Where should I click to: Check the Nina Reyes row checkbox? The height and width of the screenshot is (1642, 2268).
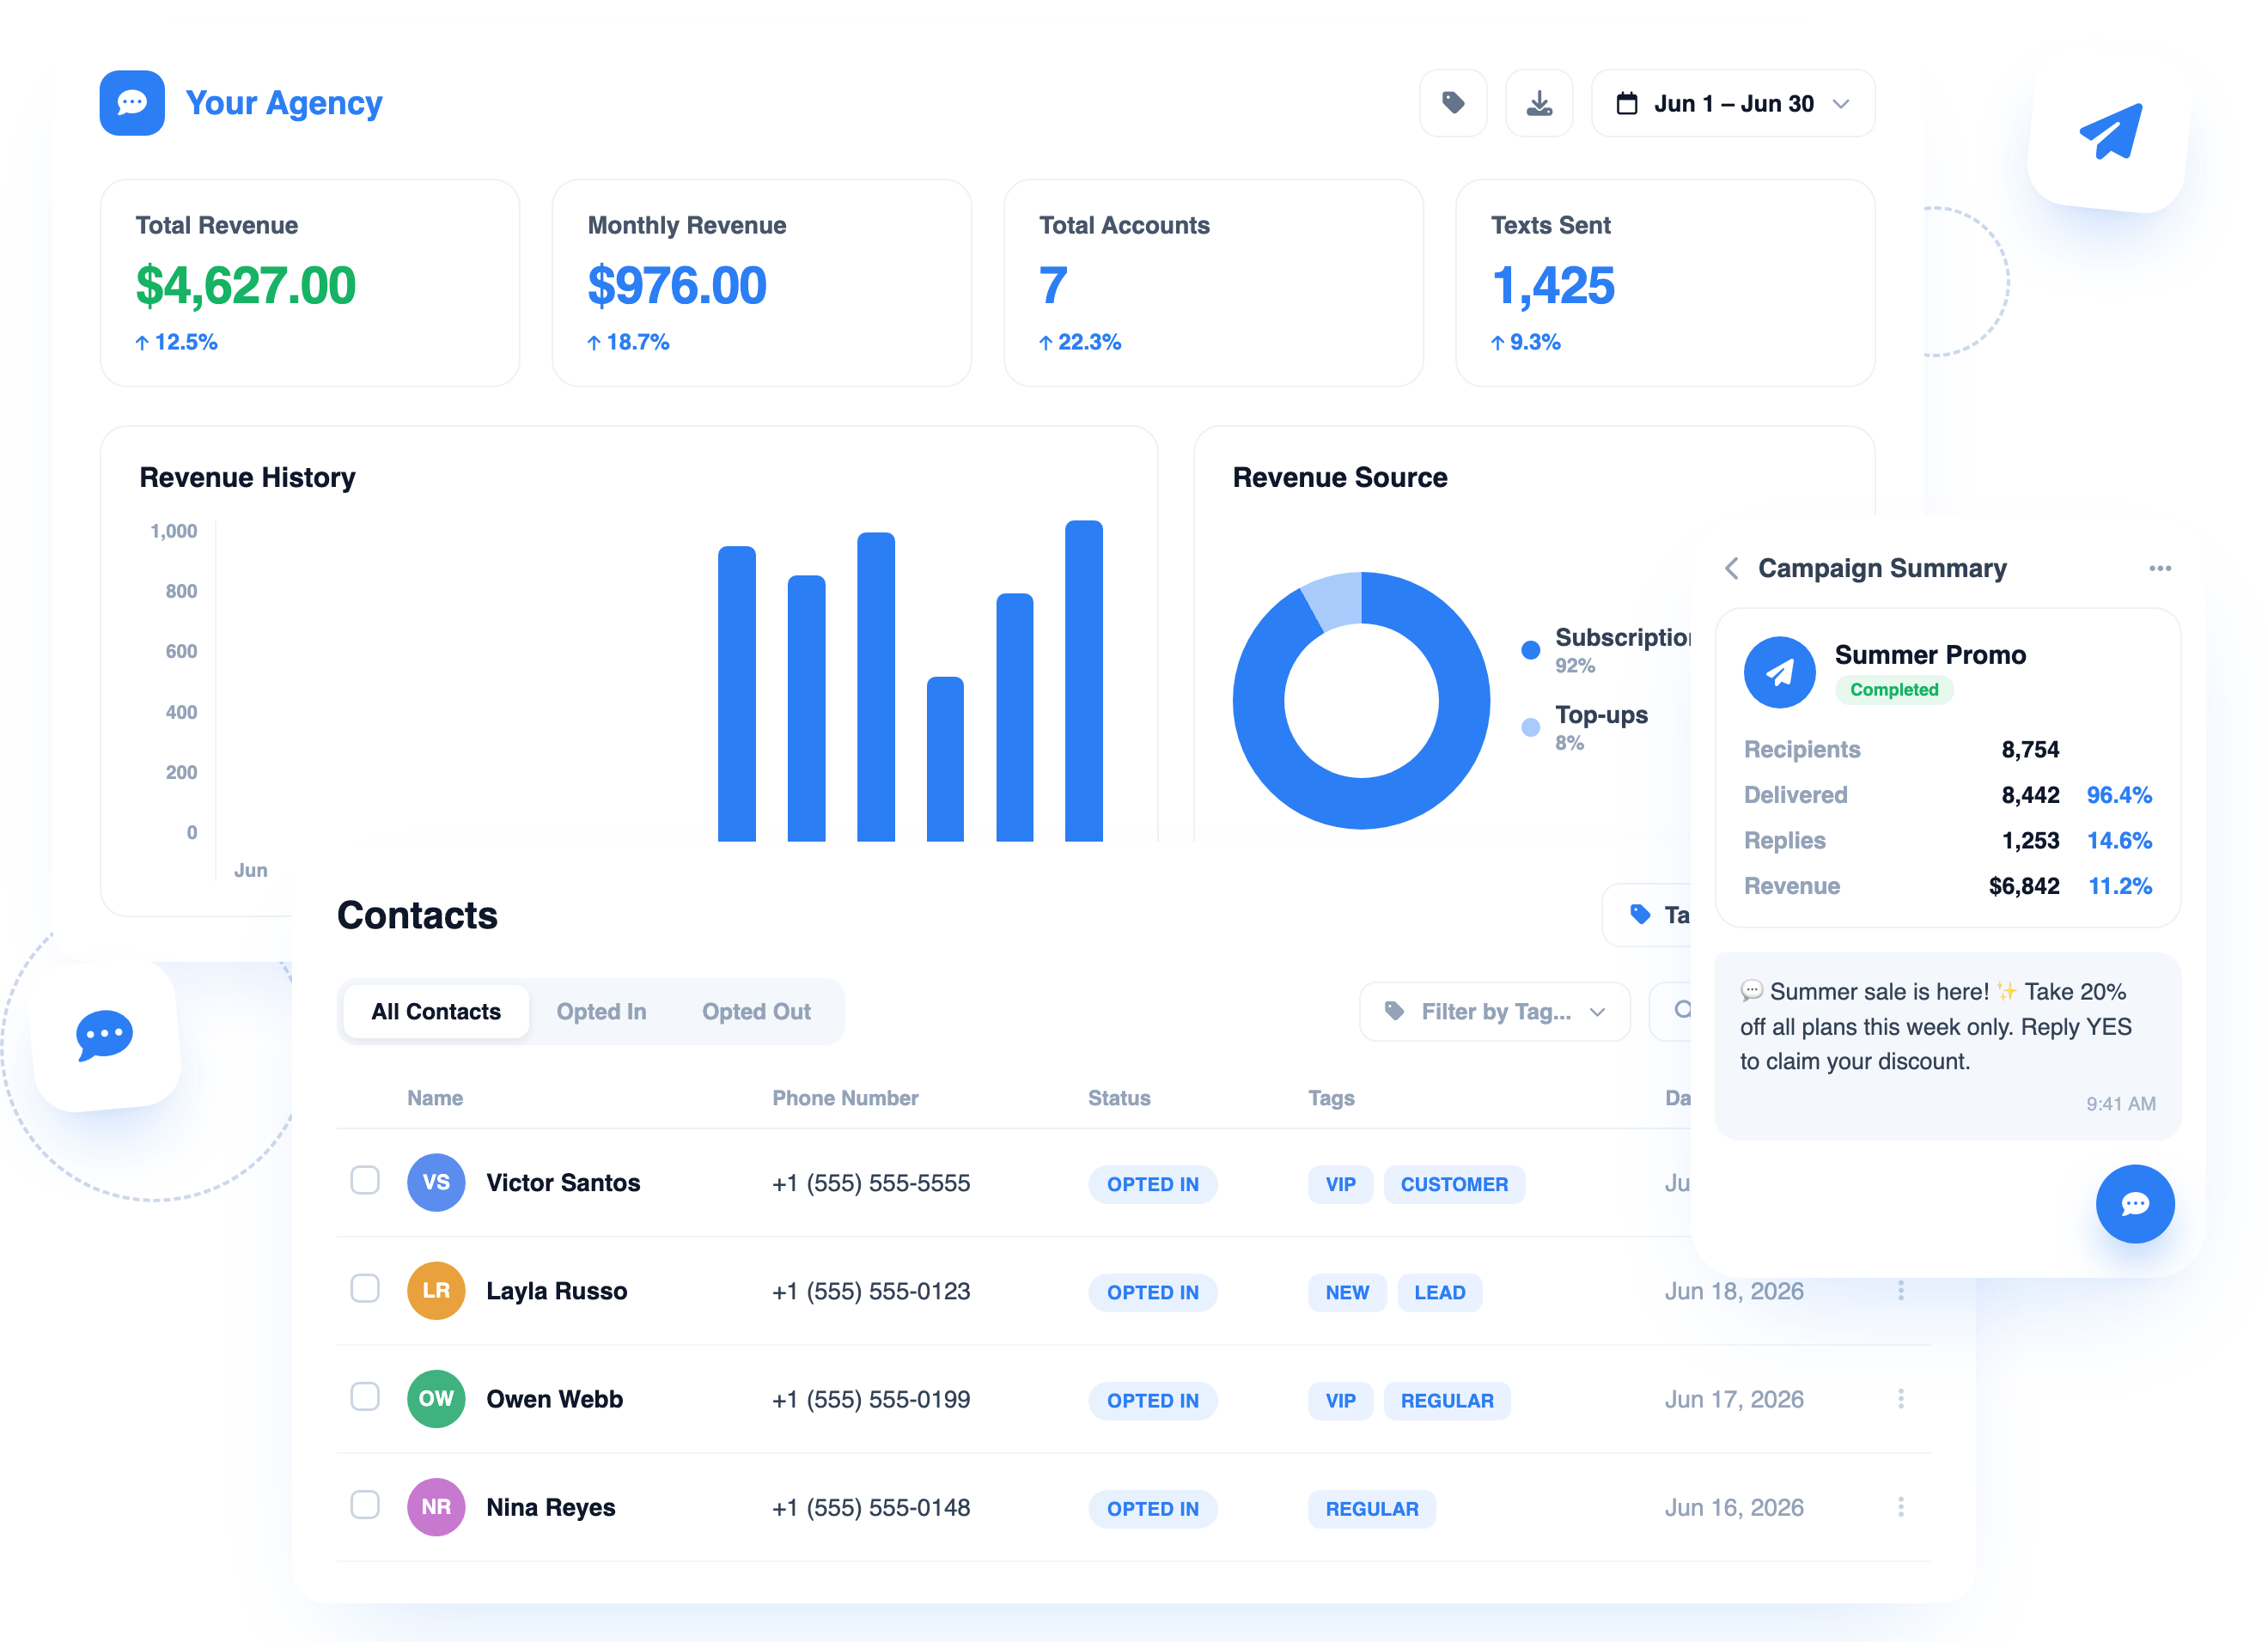[x=365, y=1504]
